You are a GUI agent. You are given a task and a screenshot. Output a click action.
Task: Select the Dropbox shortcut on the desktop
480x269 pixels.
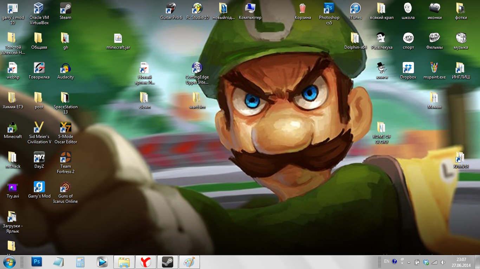tap(408, 71)
